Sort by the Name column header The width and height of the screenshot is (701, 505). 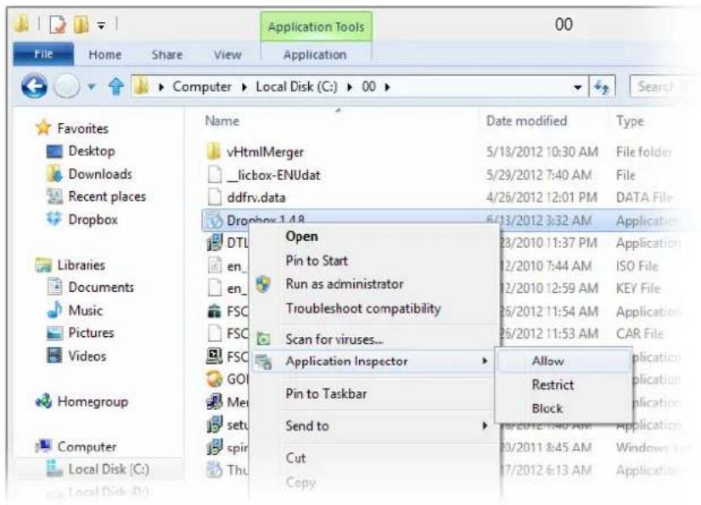(222, 121)
